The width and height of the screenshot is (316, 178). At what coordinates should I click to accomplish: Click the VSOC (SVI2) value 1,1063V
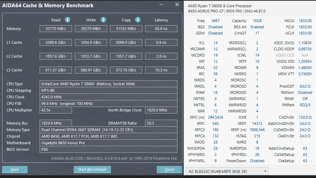tap(305, 43)
